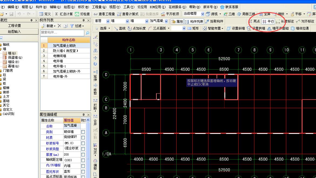Image resolution: width=316 pixels, height=178 pixels.
Task: Click the property panel scroll-up arrow
Action: (x=88, y=120)
